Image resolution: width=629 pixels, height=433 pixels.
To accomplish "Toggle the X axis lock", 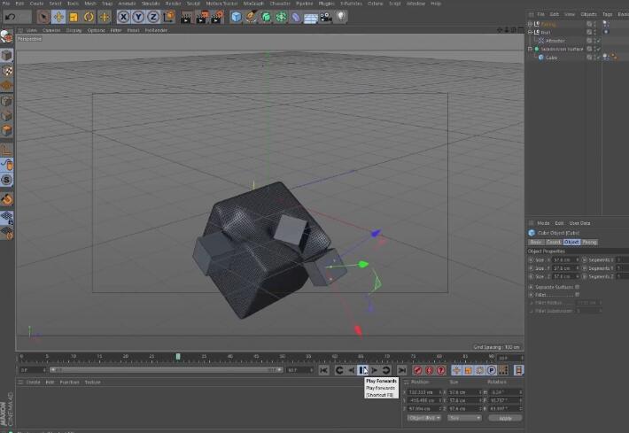I will [123, 17].
